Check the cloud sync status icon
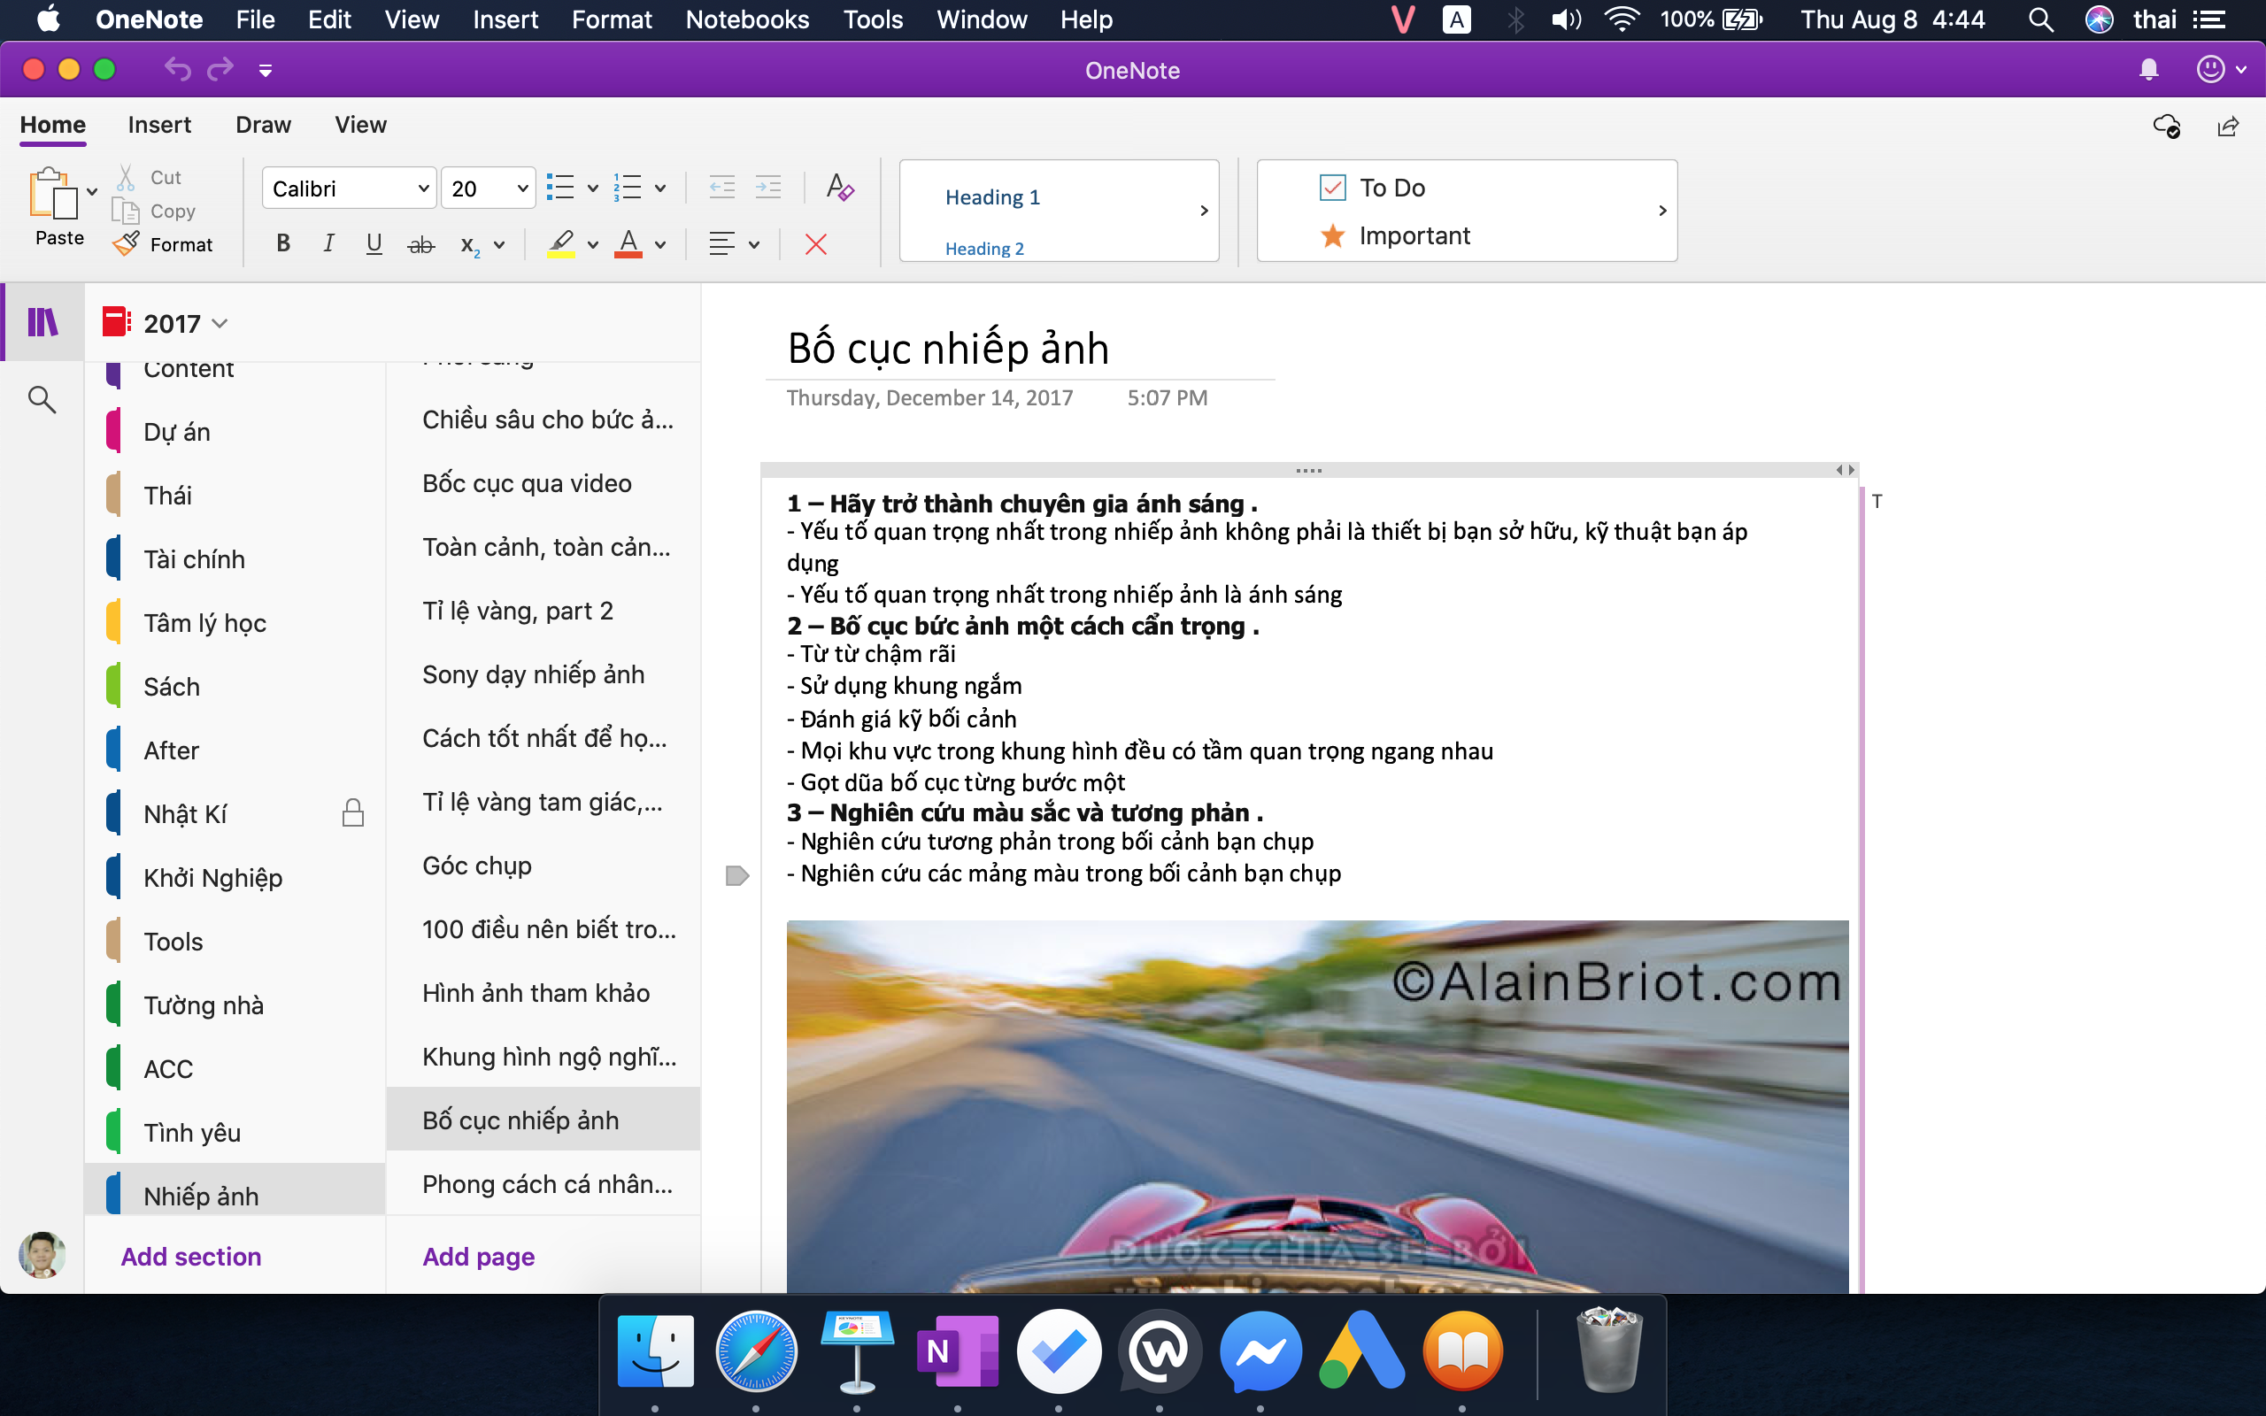This screenshot has width=2266, height=1416. pyautogui.click(x=2167, y=127)
